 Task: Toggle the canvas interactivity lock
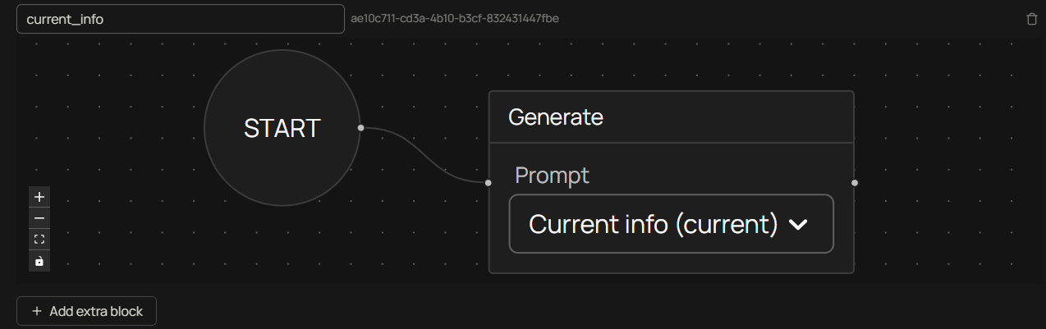pyautogui.click(x=39, y=261)
